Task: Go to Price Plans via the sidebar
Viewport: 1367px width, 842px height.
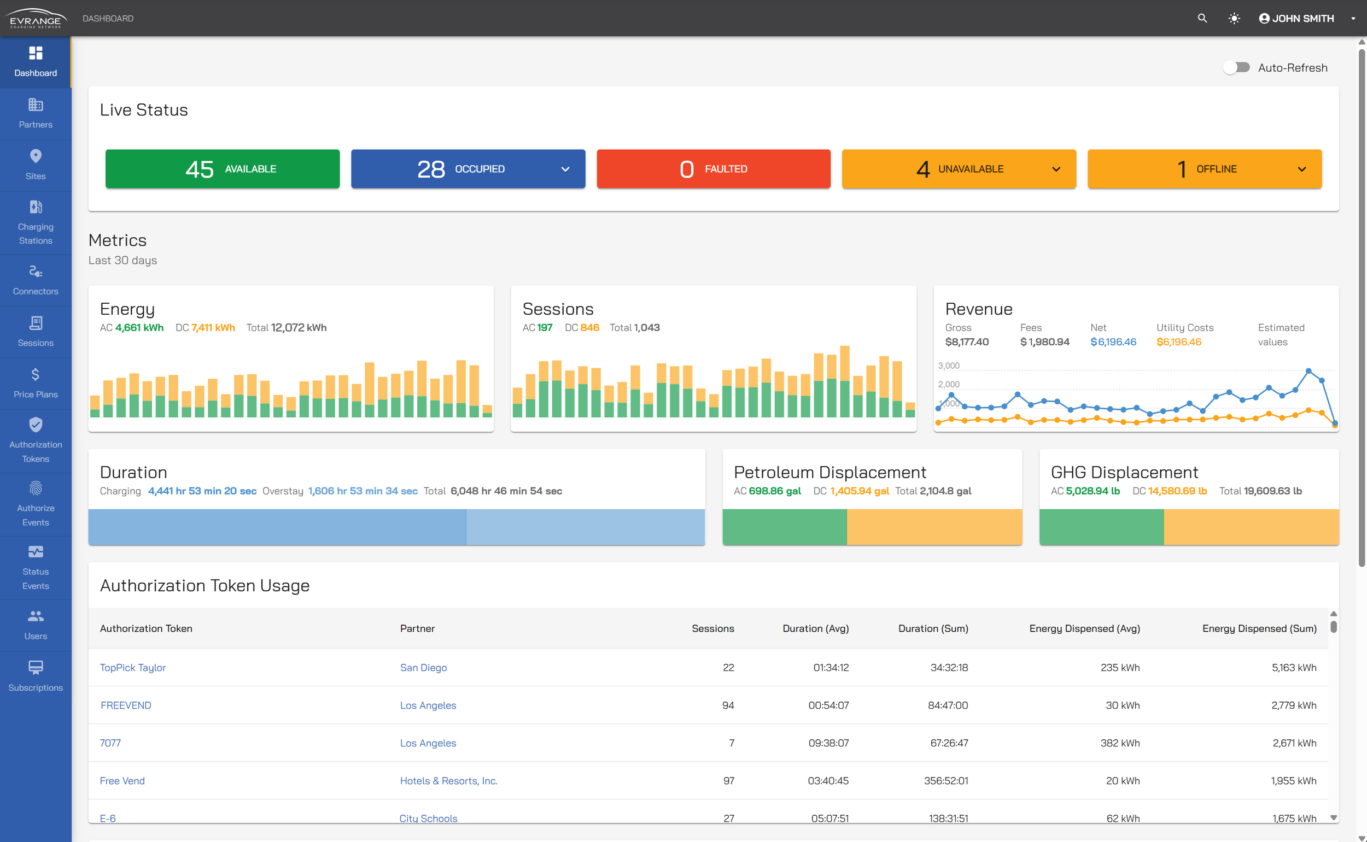Action: [x=35, y=382]
